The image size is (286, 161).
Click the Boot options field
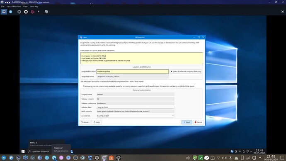point(136,111)
